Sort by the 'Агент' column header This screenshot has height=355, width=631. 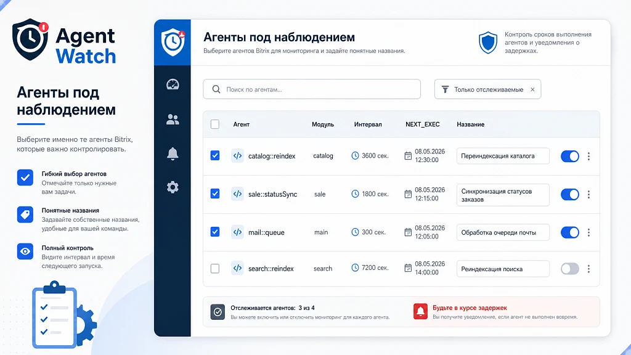point(242,124)
